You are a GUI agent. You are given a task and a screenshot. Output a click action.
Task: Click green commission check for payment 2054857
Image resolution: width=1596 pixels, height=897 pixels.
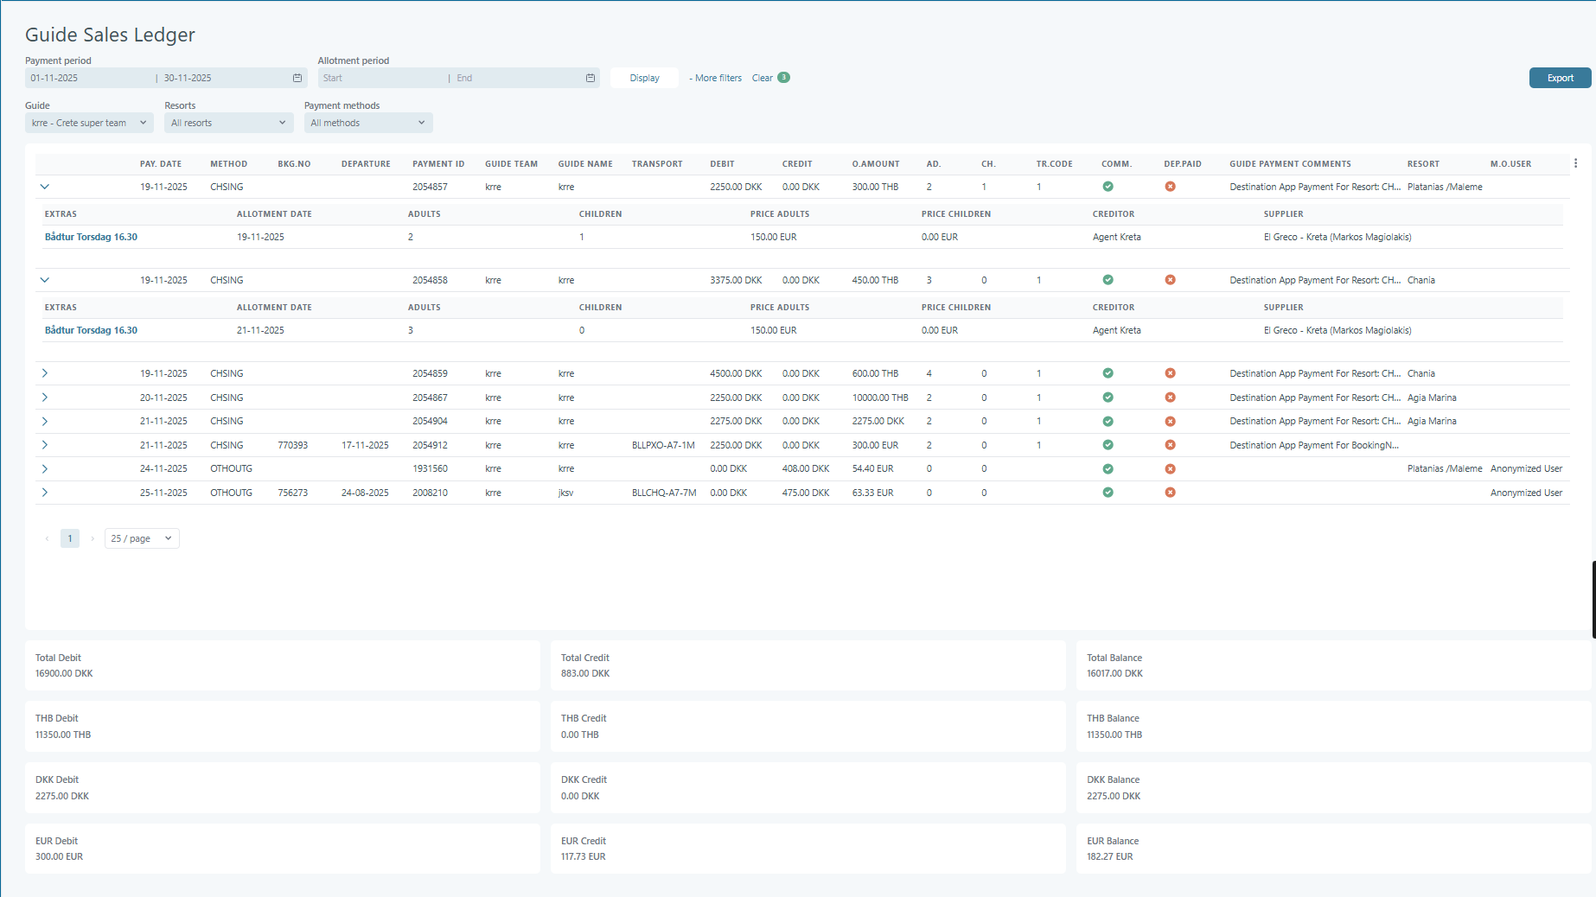click(x=1108, y=187)
